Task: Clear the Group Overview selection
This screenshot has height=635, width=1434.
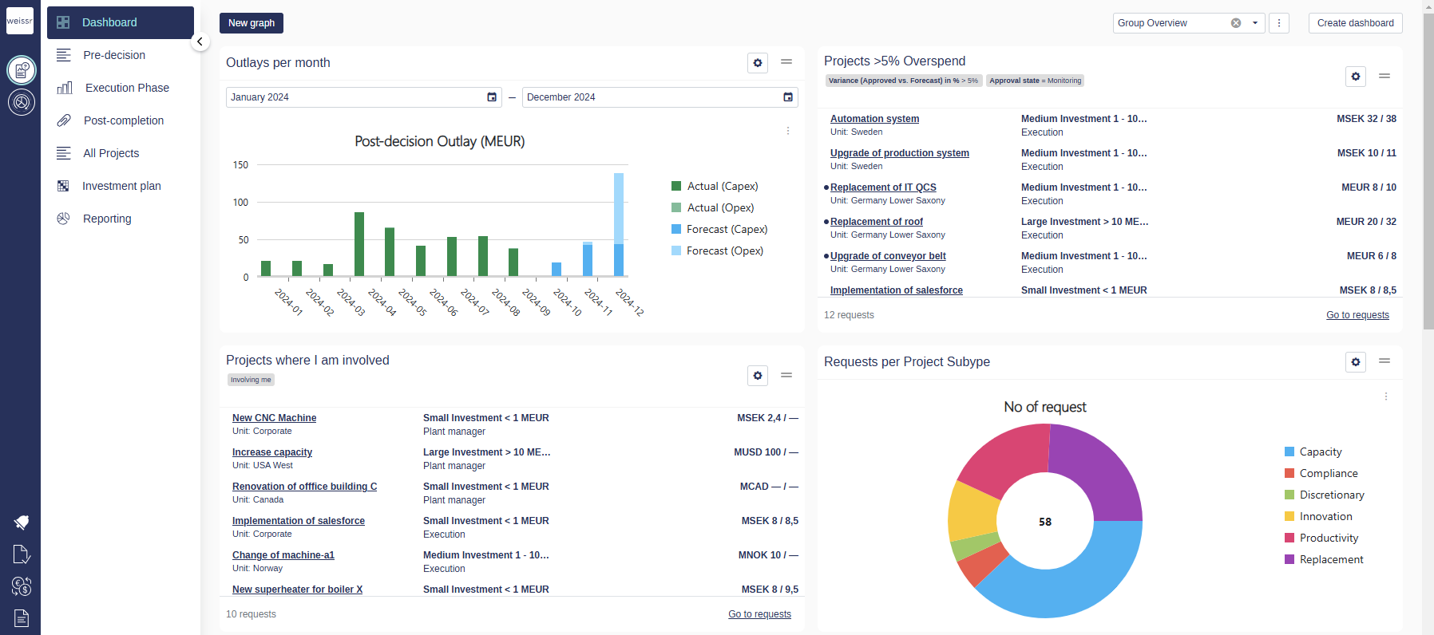Action: (1236, 23)
